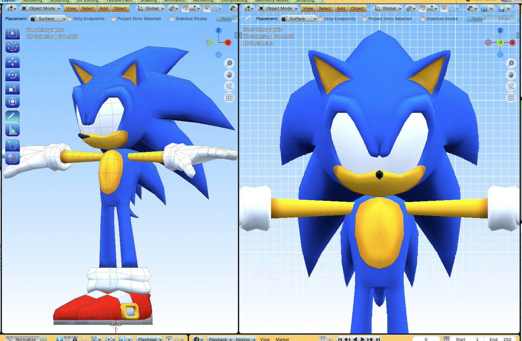Click grid icon in Front Orthographic viewport
522x341 pixels.
512,97
